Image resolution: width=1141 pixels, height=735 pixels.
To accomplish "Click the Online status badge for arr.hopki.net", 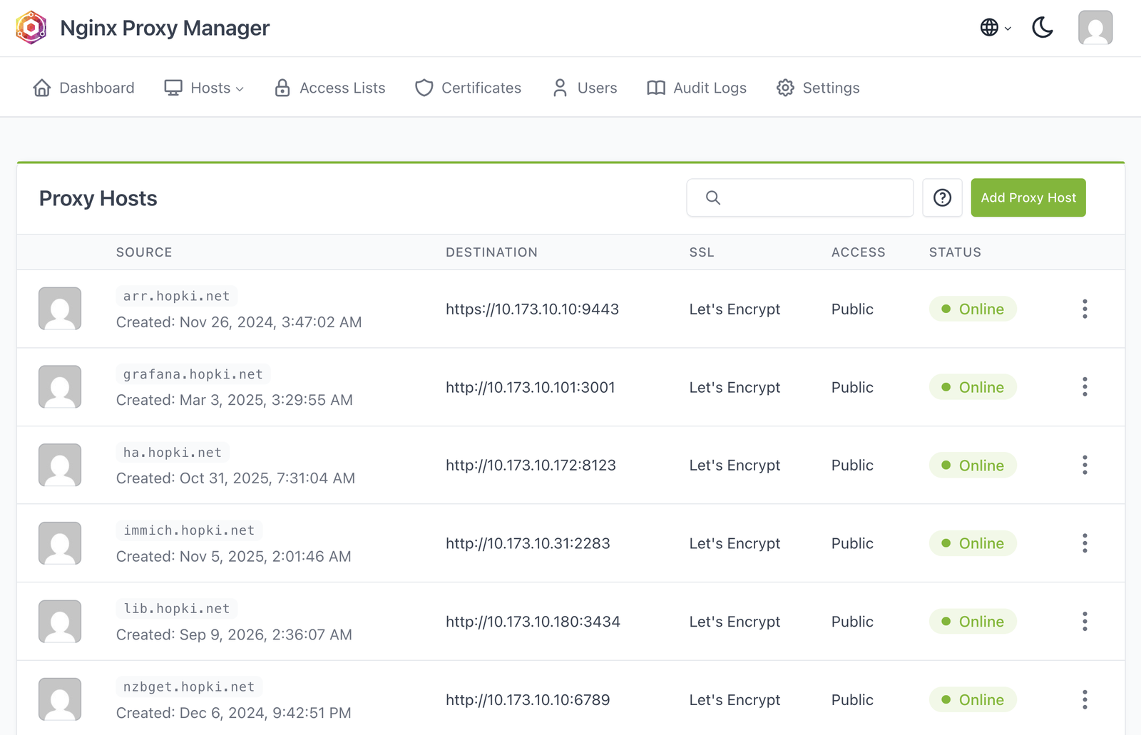I will [x=973, y=309].
